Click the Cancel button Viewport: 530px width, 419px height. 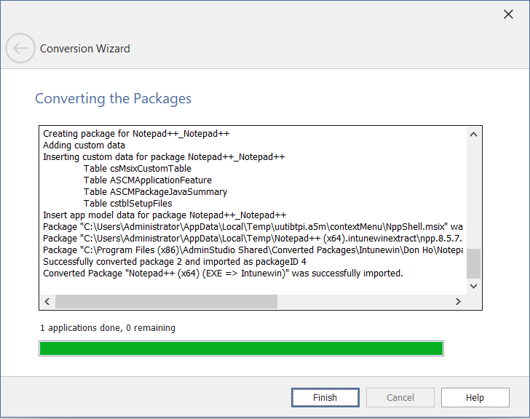[x=400, y=398]
